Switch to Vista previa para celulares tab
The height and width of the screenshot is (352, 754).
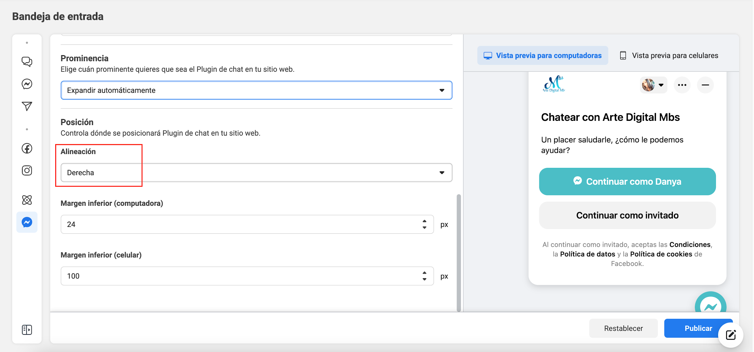point(669,55)
